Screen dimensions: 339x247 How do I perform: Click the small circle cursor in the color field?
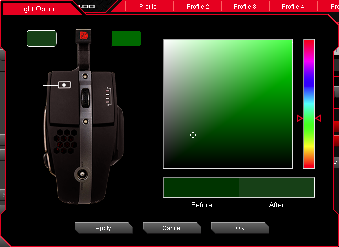pos(193,135)
